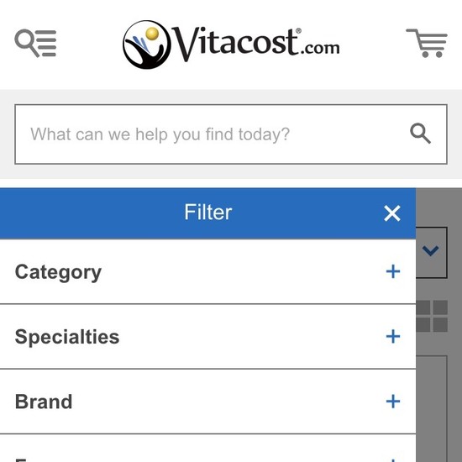Viewport: 462px width, 462px height.
Task: Click the dimmed product card behind the filter
Action: point(432,409)
